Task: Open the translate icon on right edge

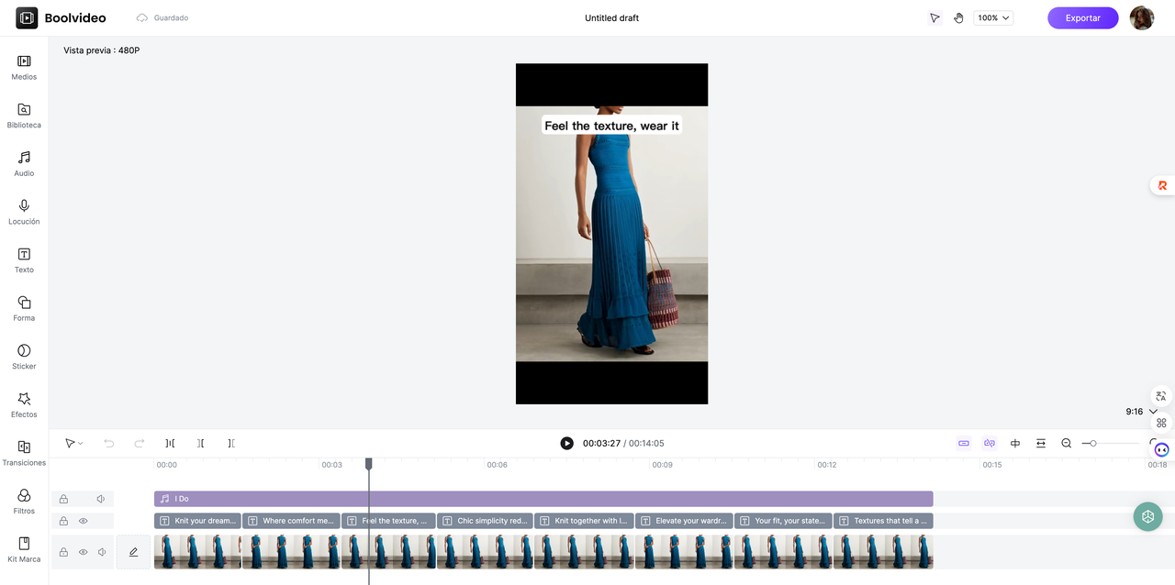Action: point(1161,396)
